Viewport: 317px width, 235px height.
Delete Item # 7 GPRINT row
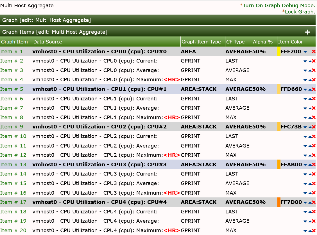[x=314, y=108]
